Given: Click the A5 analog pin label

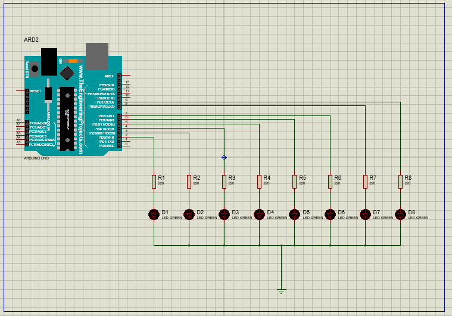Looking at the screenshot, I should point(18,142).
